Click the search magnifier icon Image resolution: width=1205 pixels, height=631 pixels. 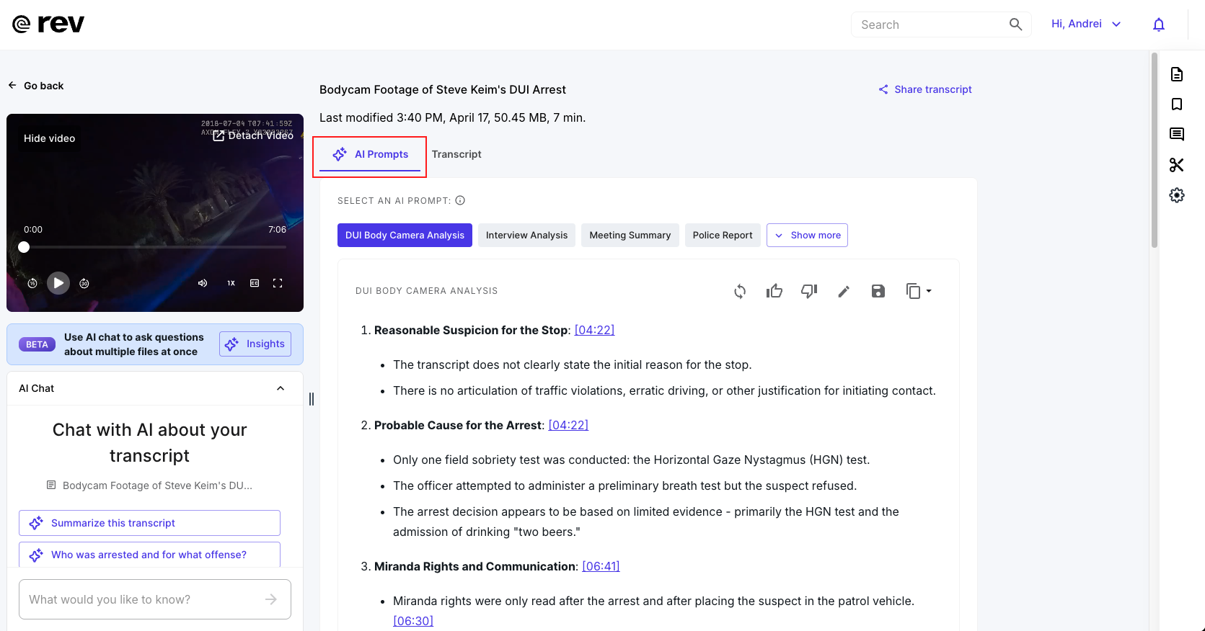(x=1015, y=24)
